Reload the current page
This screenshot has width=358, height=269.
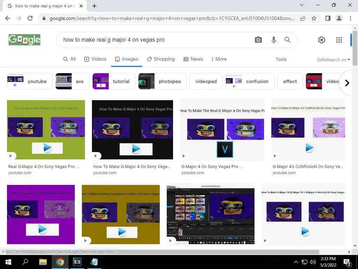[30, 18]
